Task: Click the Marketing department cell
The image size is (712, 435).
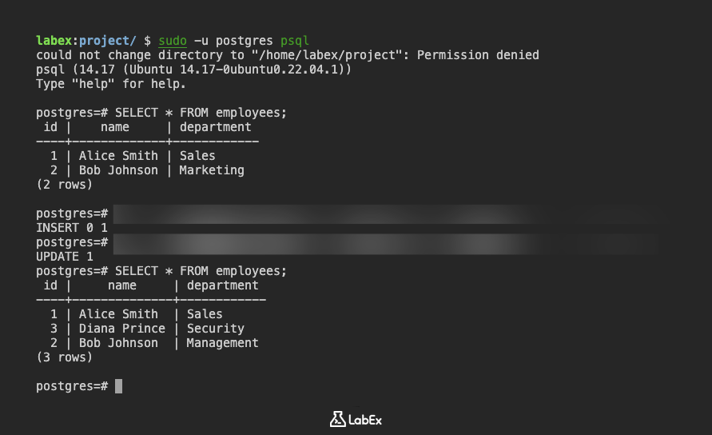Action: point(212,170)
